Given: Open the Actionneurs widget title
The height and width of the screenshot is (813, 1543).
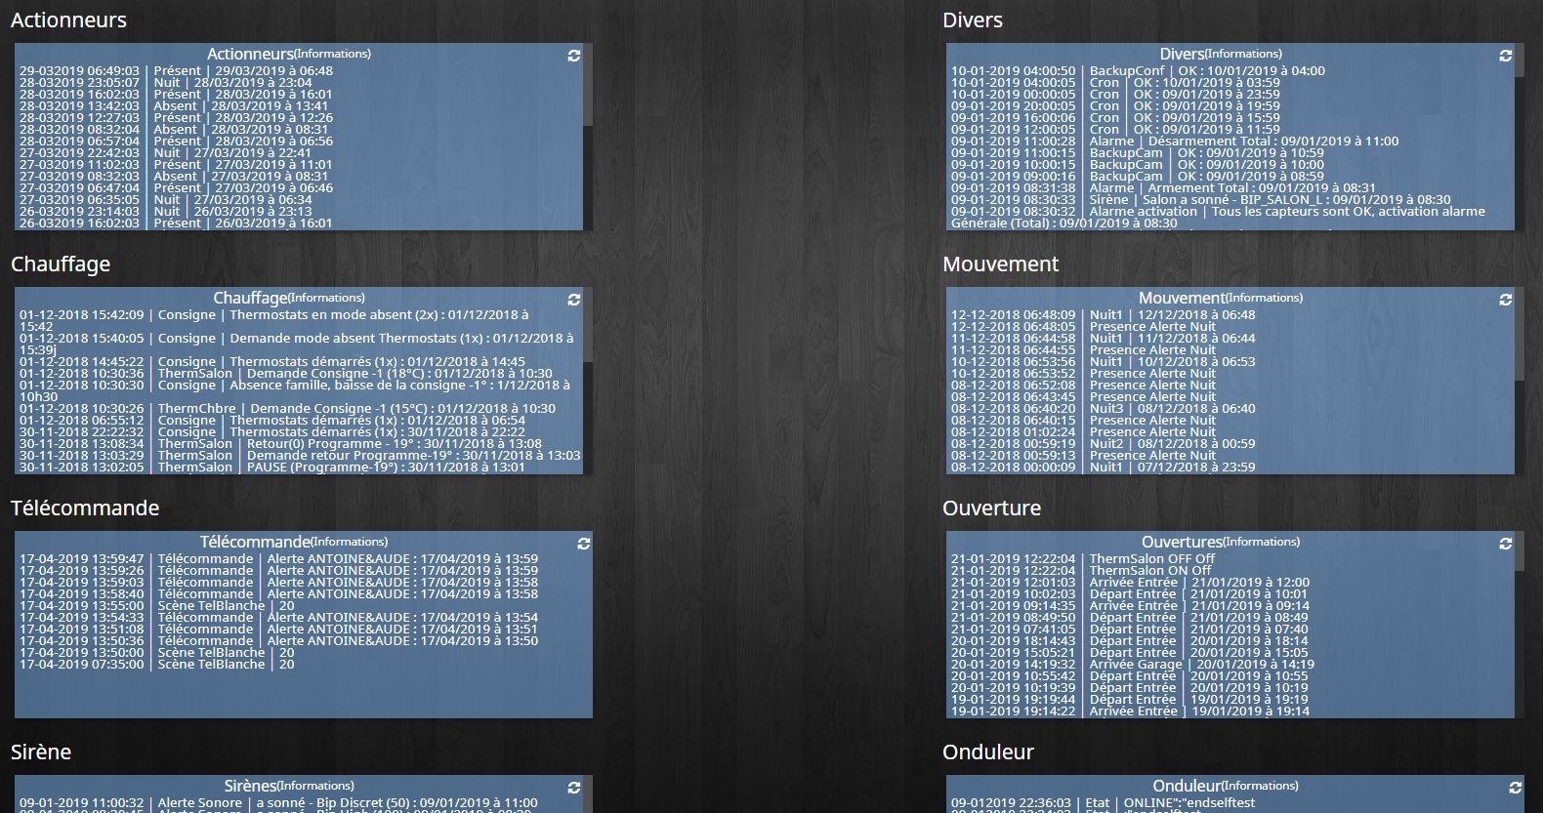Looking at the screenshot, I should [x=289, y=54].
